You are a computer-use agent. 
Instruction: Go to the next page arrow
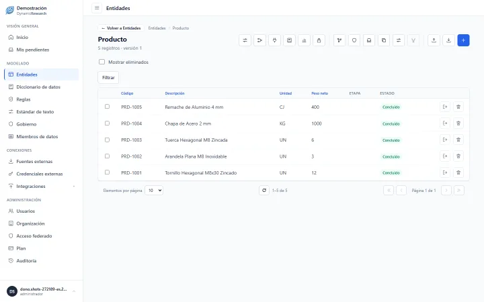446,191
